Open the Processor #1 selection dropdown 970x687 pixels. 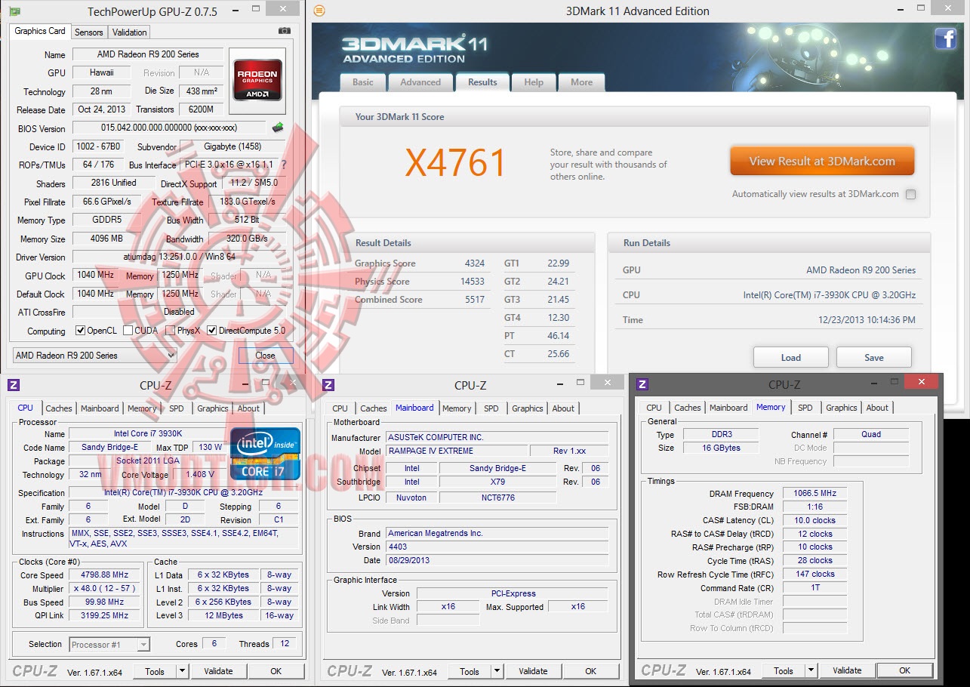click(x=109, y=645)
